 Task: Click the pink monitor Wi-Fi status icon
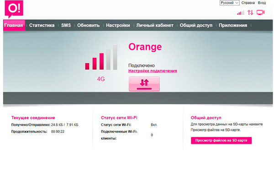(x=261, y=13)
